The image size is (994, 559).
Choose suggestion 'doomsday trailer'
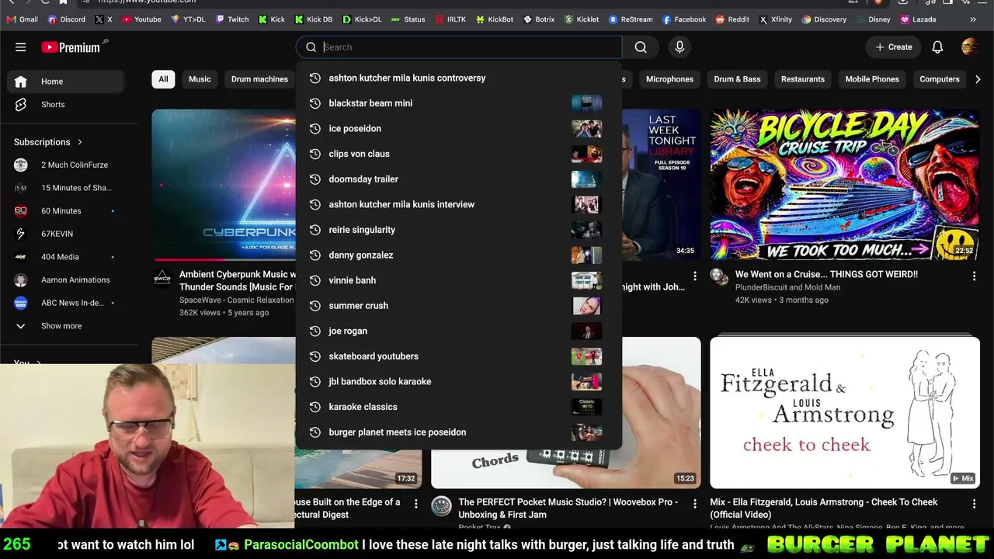tap(459, 179)
